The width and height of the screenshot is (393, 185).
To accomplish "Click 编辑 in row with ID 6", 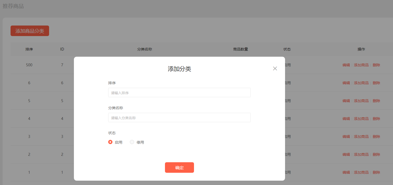I will point(346,83).
